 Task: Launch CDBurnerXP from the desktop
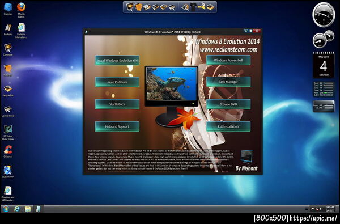pyautogui.click(x=8, y=171)
